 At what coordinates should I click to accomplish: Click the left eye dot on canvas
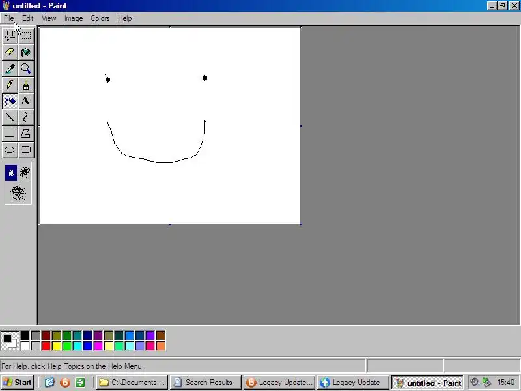pos(107,80)
